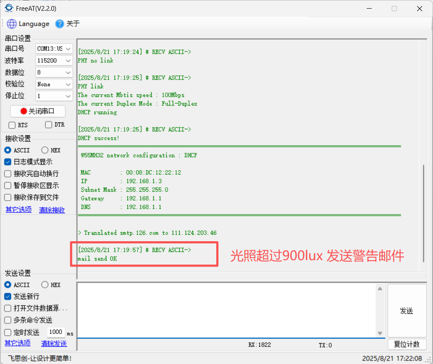Open the Language menu
This screenshot has height=364, width=433.
(x=34, y=24)
